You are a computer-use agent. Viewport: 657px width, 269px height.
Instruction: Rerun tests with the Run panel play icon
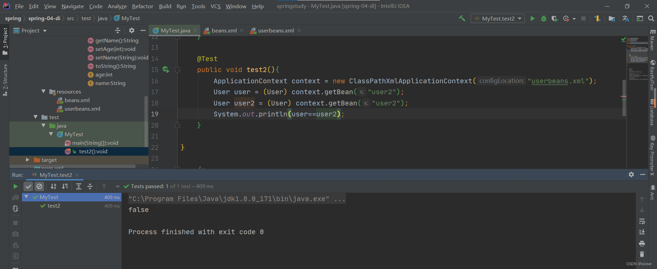click(x=15, y=186)
